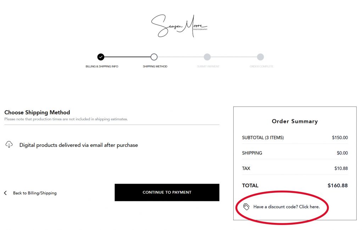
Task: Select the Submit Payment step circle
Action: (x=207, y=57)
